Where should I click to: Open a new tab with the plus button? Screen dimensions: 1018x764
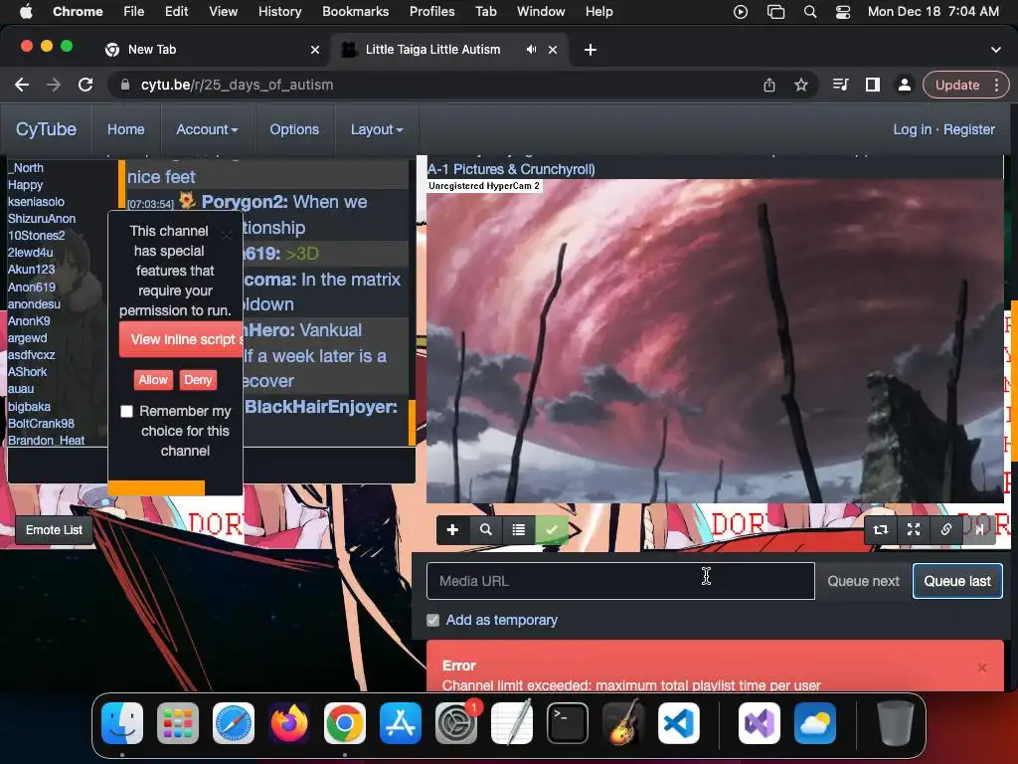point(591,50)
